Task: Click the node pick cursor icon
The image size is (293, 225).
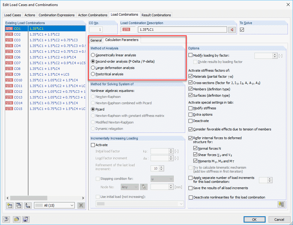Action: (144, 187)
